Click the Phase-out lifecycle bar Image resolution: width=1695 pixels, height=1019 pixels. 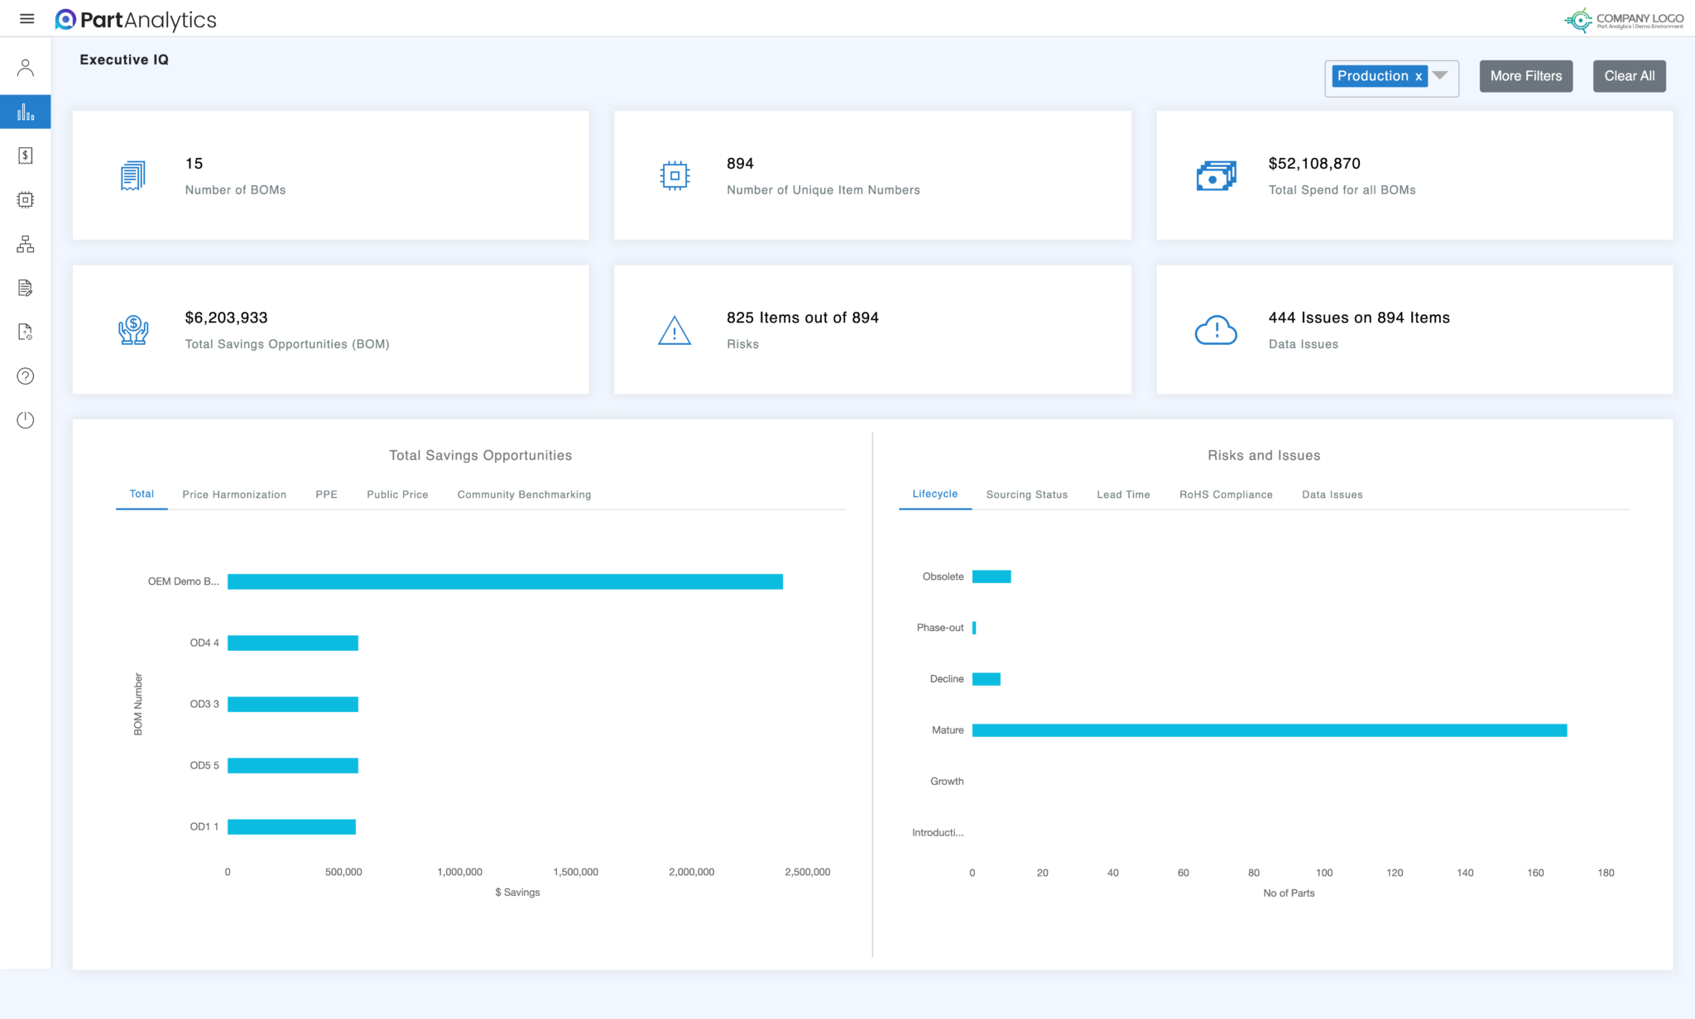click(x=974, y=628)
